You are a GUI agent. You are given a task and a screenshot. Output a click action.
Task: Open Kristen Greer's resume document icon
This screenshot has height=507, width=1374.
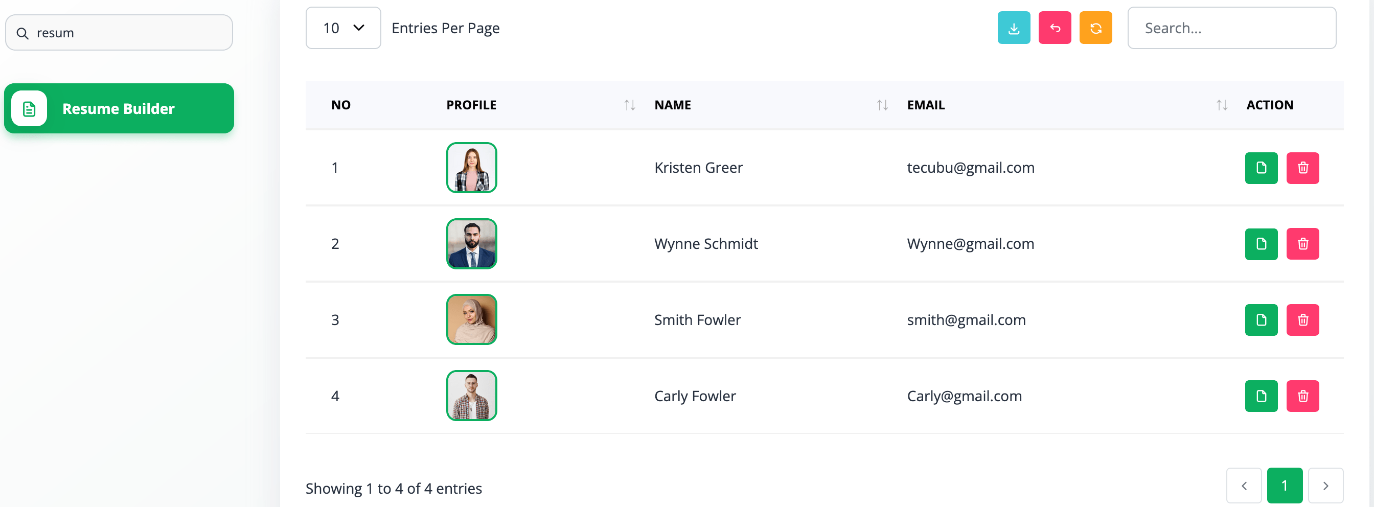click(x=1261, y=168)
